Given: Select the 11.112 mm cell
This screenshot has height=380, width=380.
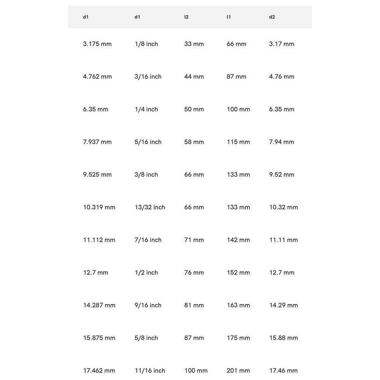Looking at the screenshot, I should tap(99, 240).
